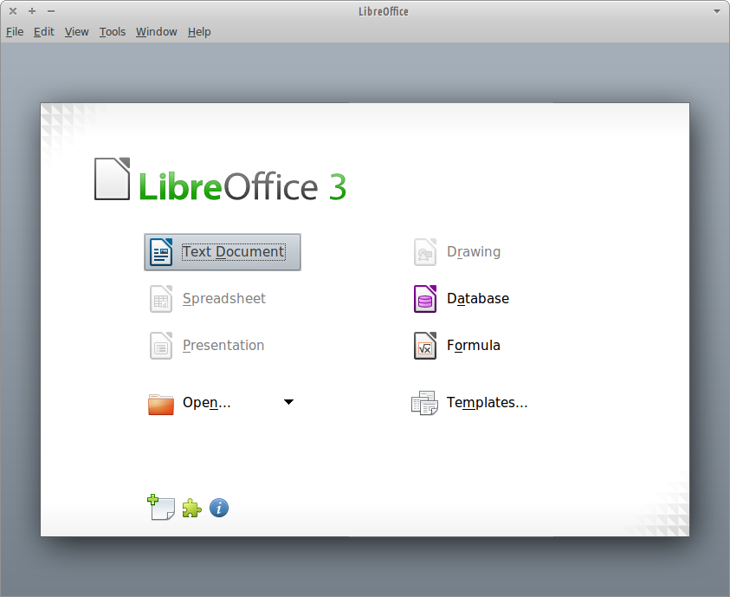
Task: Open the File menu
Action: 15,32
